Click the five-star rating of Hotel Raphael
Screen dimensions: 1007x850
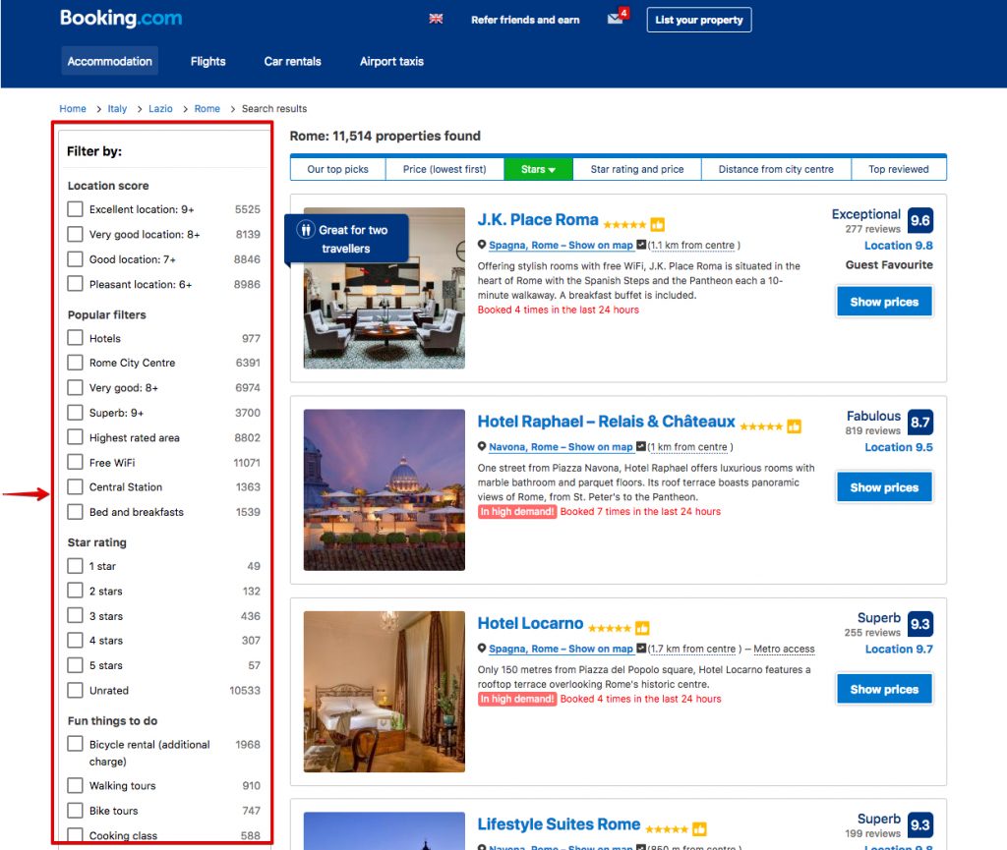tap(761, 426)
